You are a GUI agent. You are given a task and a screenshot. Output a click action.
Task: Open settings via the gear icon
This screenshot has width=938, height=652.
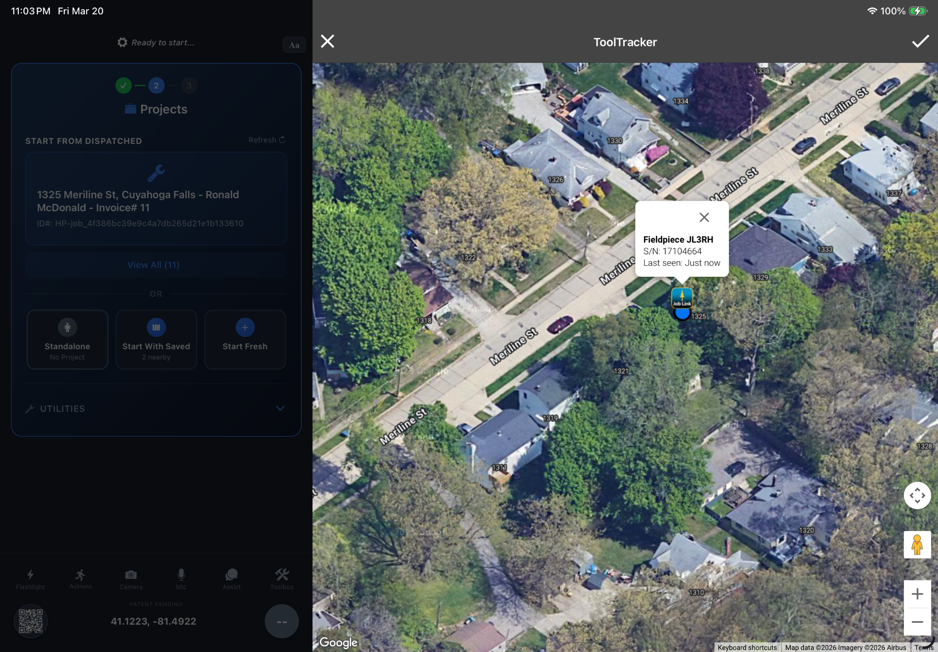click(122, 42)
